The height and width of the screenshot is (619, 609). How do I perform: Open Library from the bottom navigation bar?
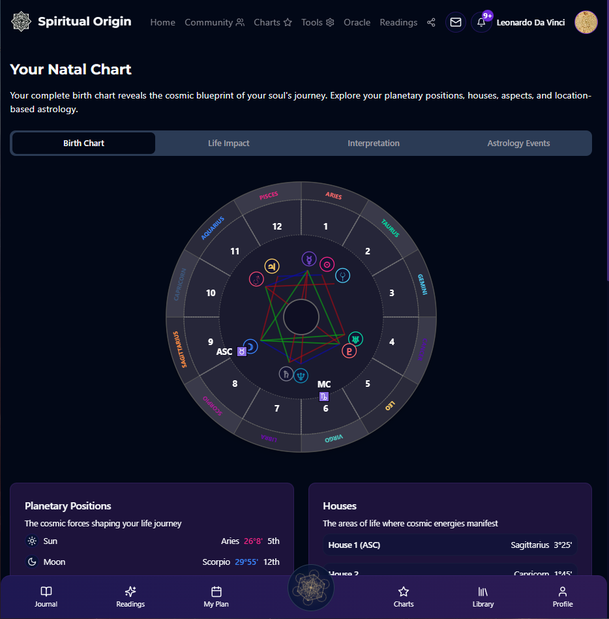pyautogui.click(x=483, y=596)
